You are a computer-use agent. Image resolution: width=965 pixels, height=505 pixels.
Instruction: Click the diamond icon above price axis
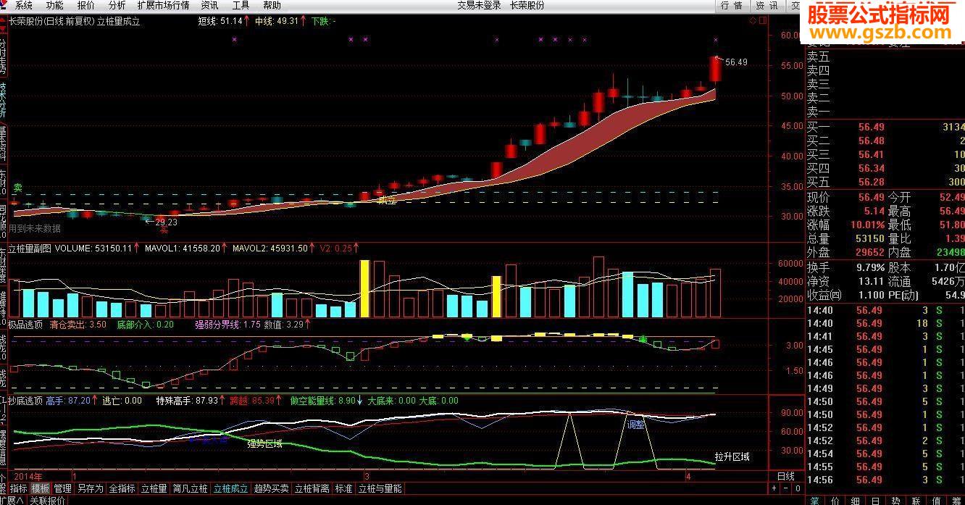click(753, 21)
